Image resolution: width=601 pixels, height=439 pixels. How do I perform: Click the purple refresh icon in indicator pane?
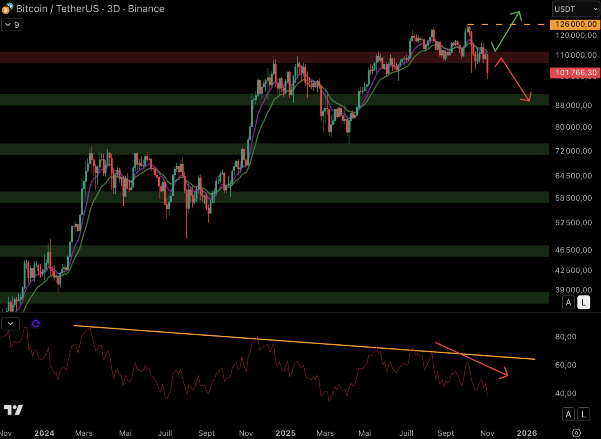36,324
